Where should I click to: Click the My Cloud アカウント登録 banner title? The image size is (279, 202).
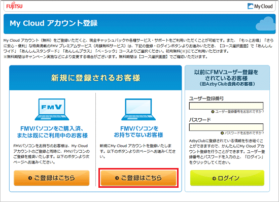tap(54, 23)
